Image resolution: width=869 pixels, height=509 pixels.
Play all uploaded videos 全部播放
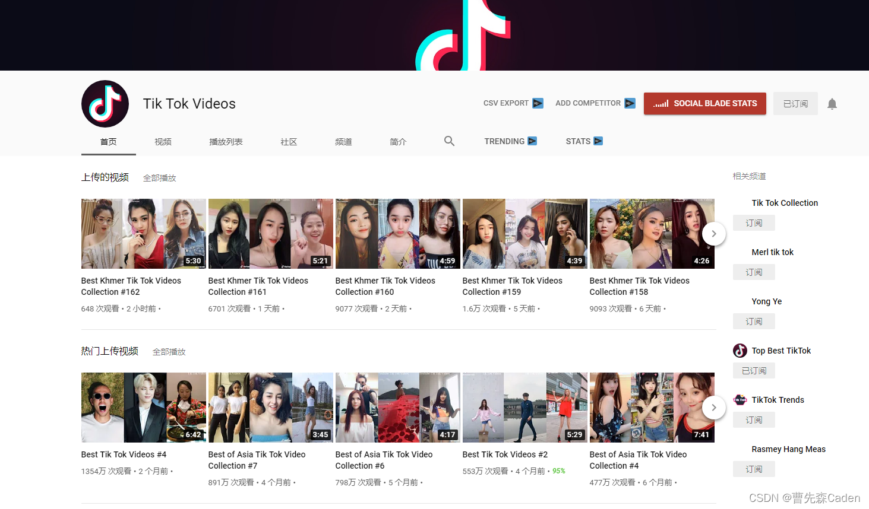click(x=160, y=178)
